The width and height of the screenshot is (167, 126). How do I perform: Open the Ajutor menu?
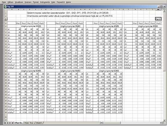point(68,2)
